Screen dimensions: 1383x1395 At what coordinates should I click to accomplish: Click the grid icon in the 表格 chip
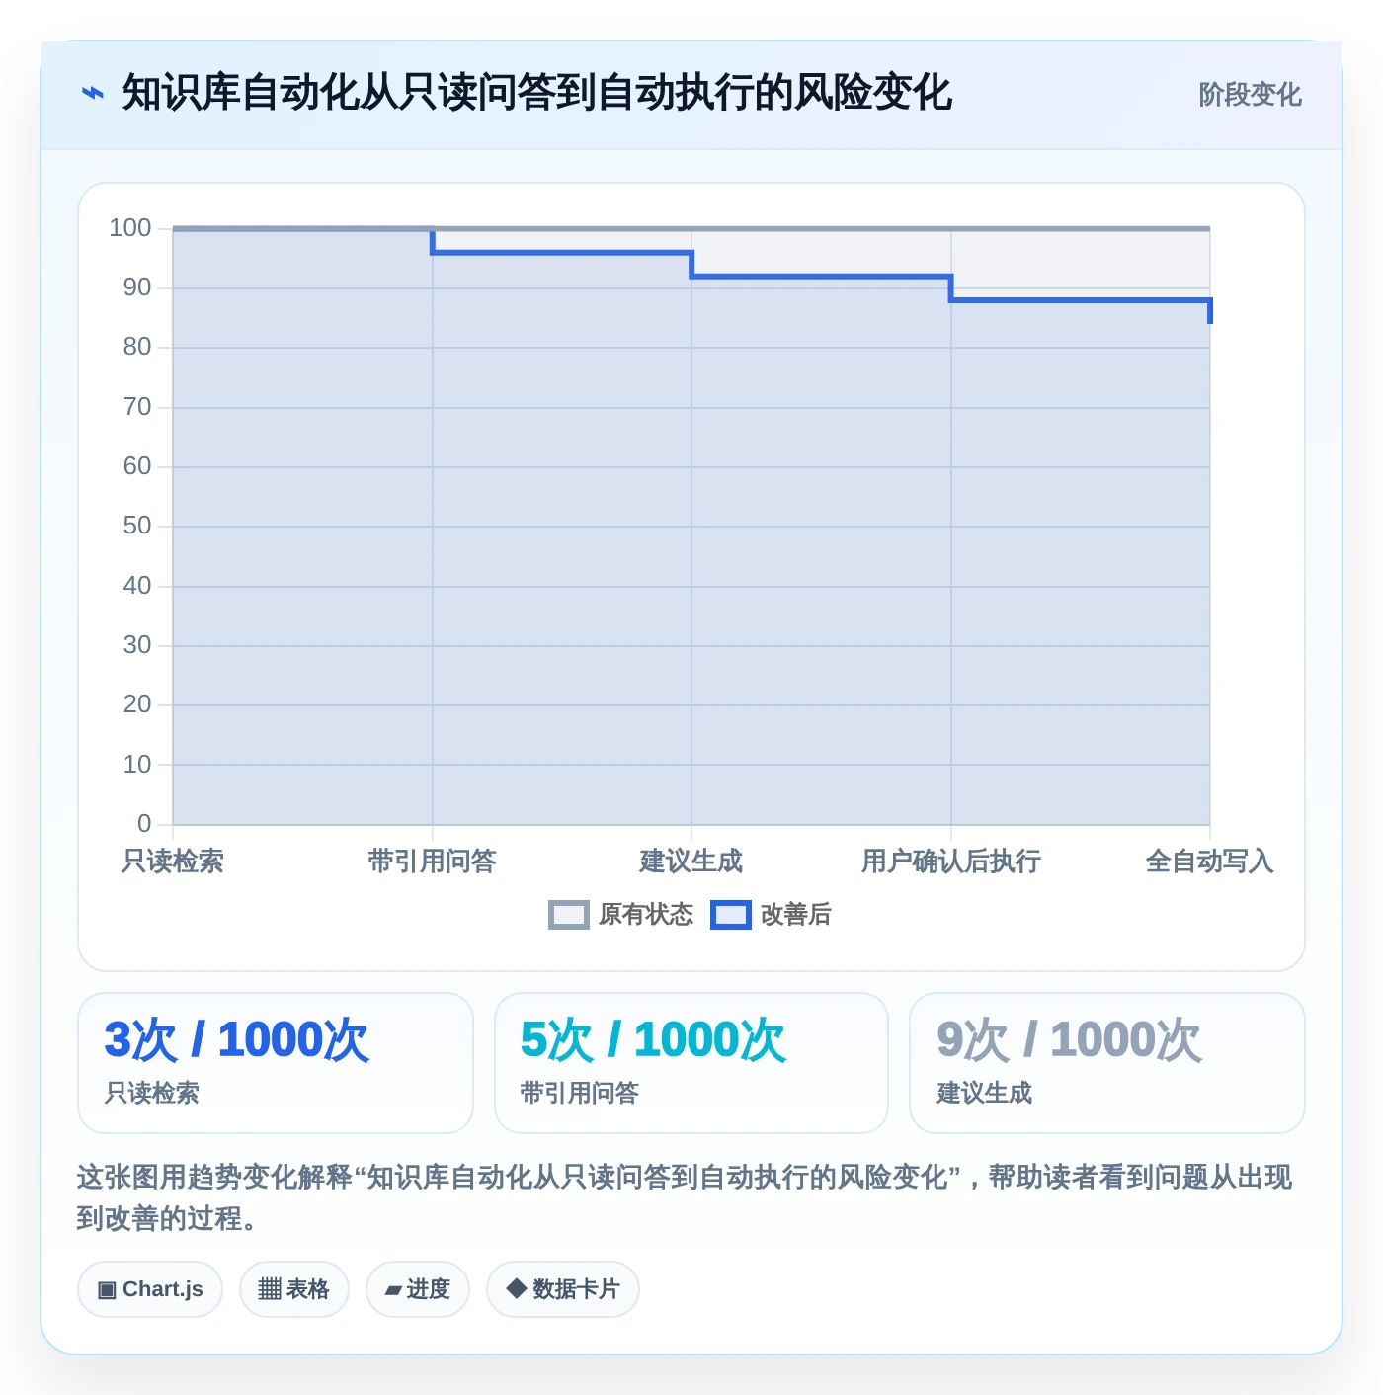[x=270, y=1289]
